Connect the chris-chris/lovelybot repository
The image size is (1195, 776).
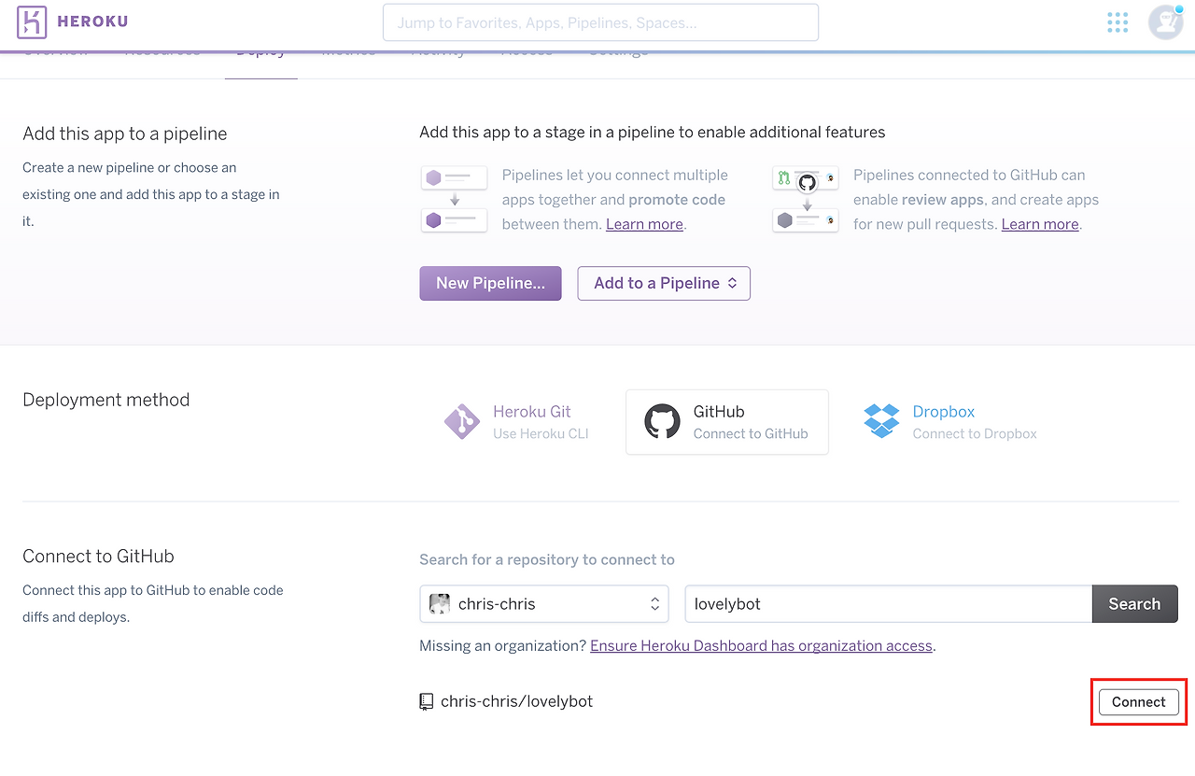1138,702
